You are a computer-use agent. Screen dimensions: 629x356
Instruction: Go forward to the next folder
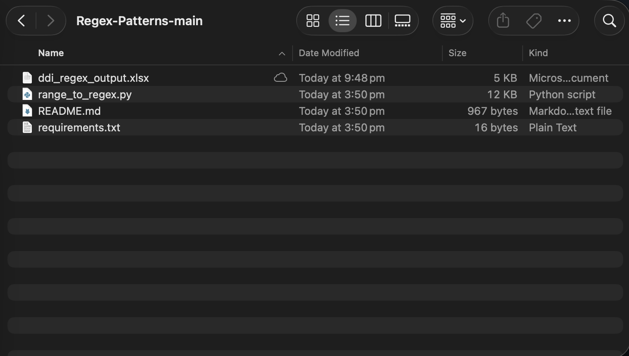(50, 21)
